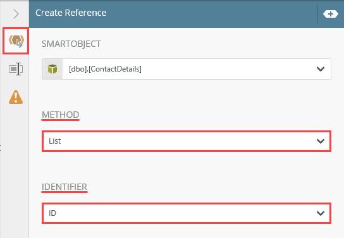The image size is (344, 238).
Task: Click blank space between Method and Identifier
Action: coord(187,167)
